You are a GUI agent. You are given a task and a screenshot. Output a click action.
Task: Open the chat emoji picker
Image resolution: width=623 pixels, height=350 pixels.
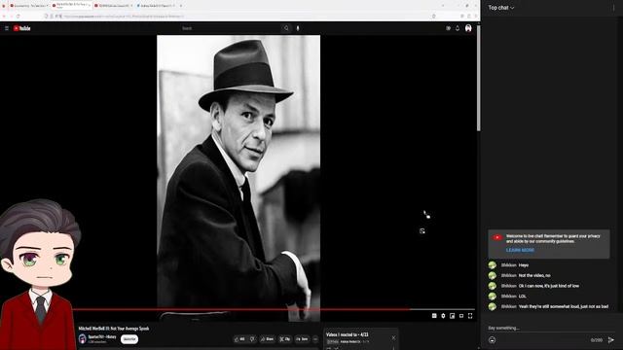pos(492,340)
